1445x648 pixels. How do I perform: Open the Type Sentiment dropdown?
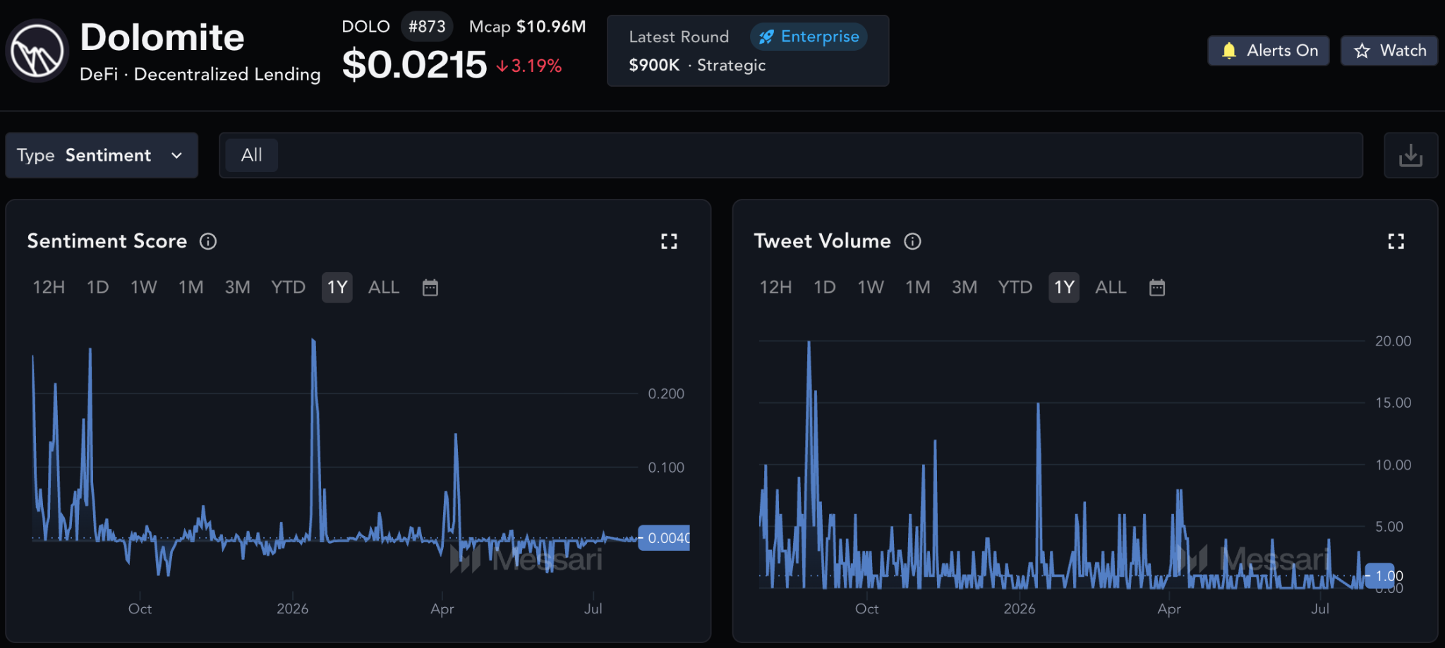[102, 155]
